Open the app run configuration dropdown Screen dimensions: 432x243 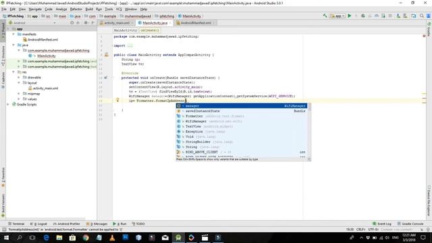pyautogui.click(x=337, y=16)
